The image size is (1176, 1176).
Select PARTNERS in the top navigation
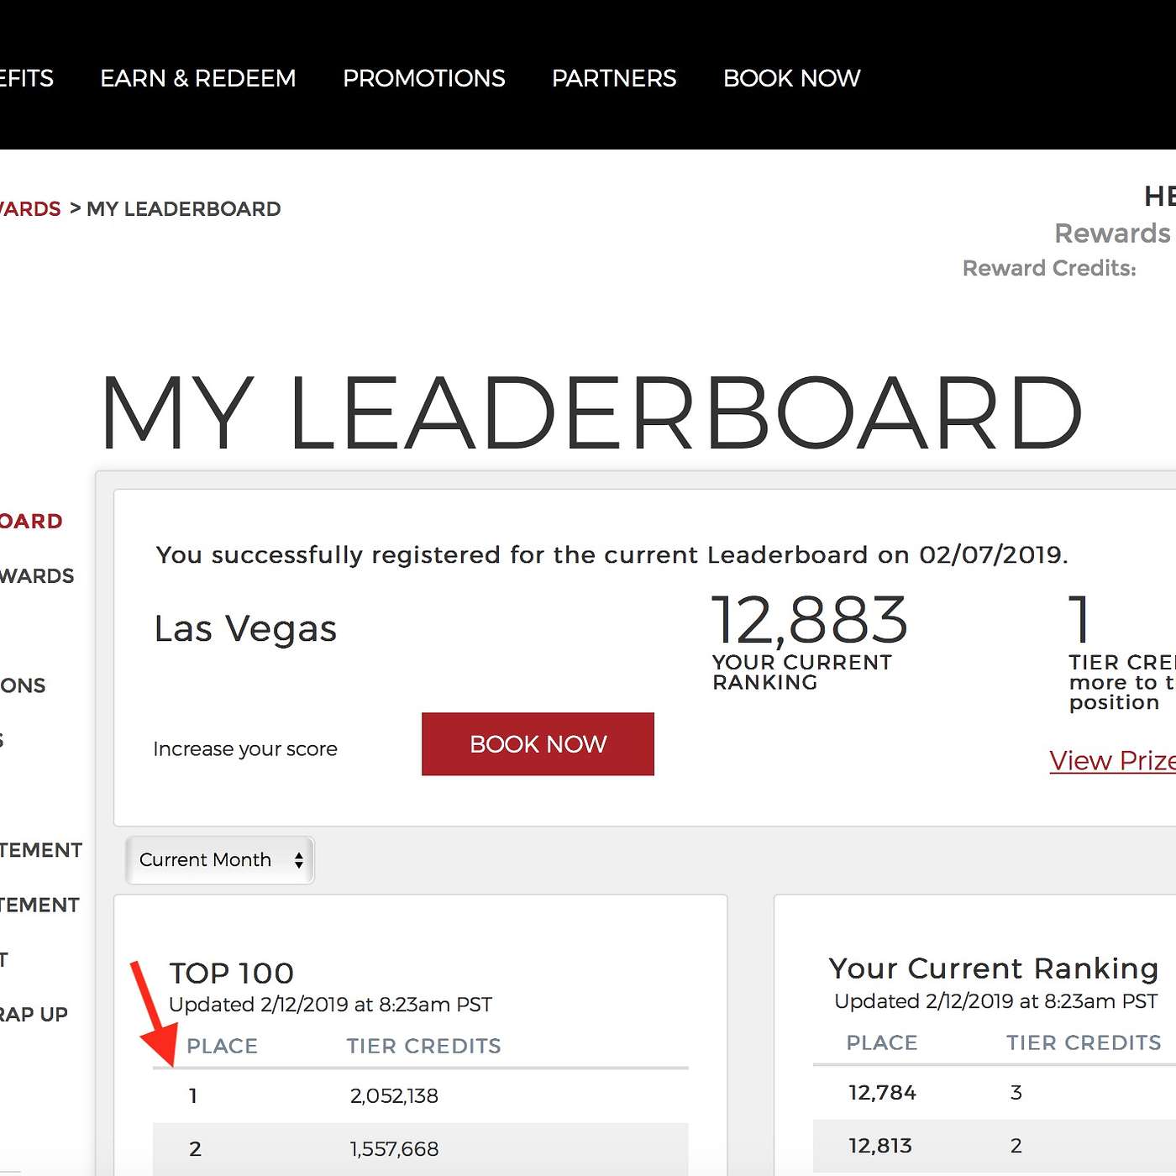pos(613,78)
